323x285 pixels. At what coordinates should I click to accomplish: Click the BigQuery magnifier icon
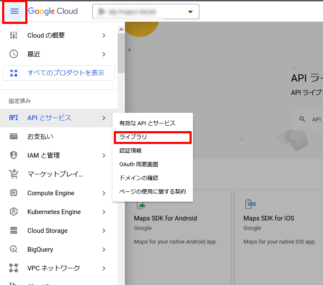14,249
